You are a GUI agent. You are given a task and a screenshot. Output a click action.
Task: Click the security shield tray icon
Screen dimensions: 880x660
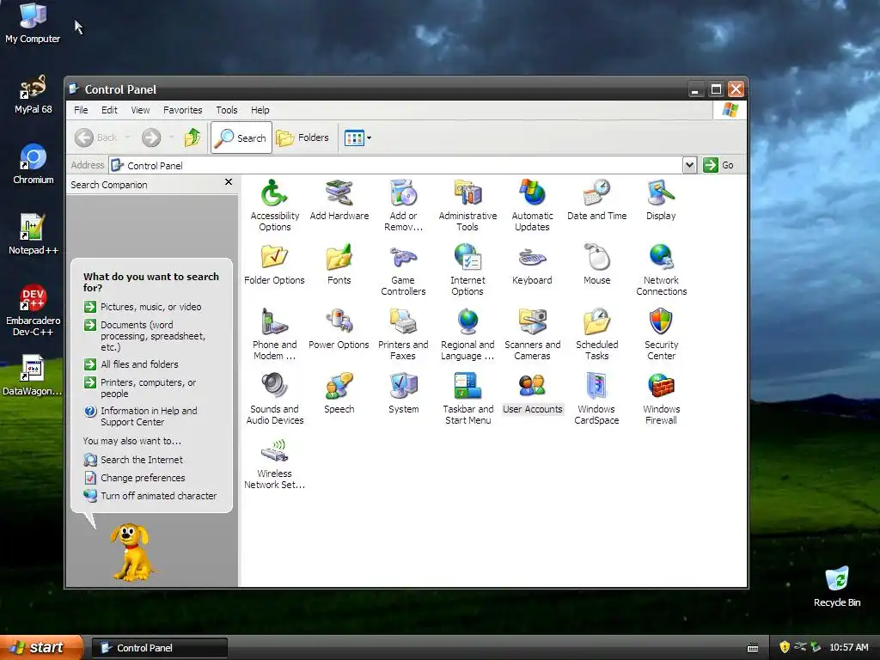[785, 647]
